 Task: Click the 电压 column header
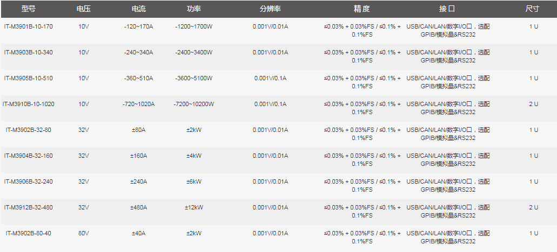point(83,9)
